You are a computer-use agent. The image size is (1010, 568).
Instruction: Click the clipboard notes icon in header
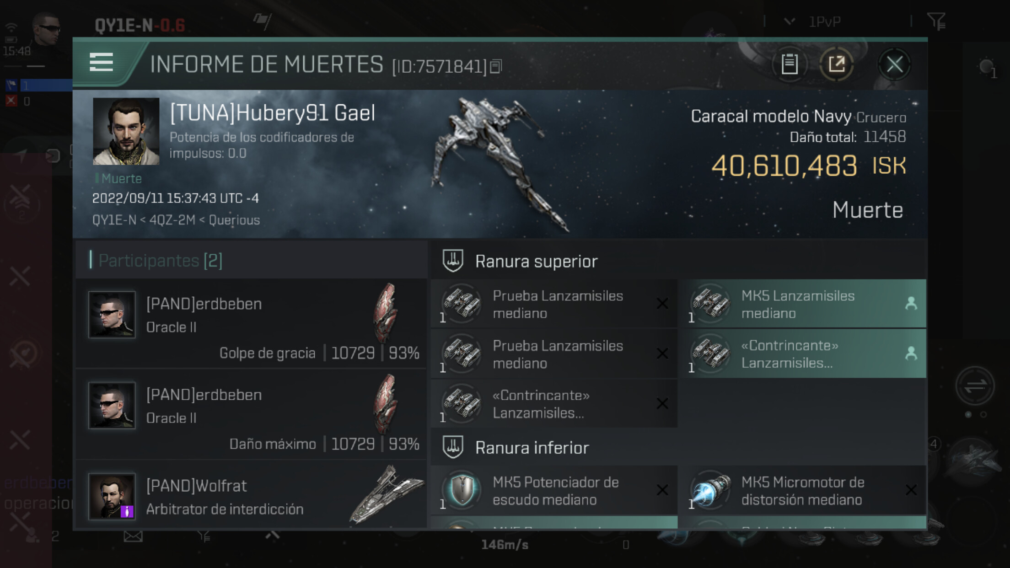pyautogui.click(x=790, y=64)
